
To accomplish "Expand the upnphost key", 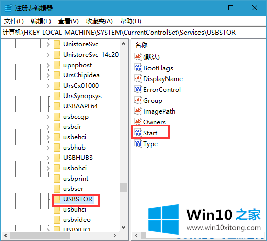I will (48, 65).
